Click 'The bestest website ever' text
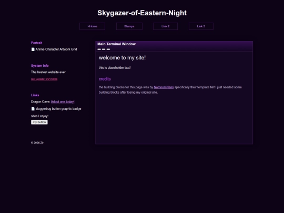The width and height of the screenshot is (284, 213). tap(48, 72)
